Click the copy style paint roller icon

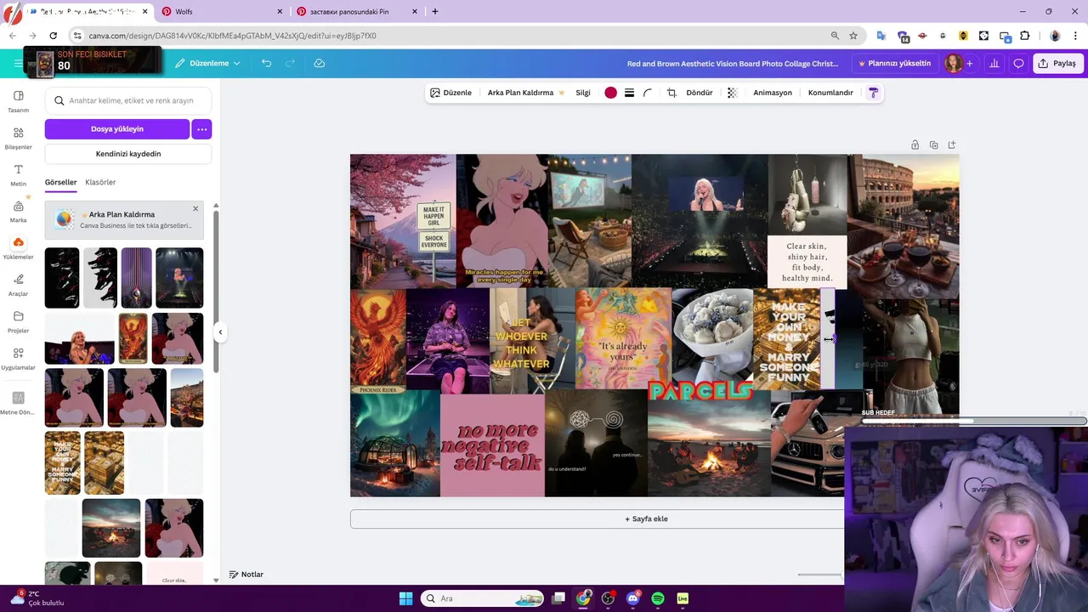click(x=873, y=93)
